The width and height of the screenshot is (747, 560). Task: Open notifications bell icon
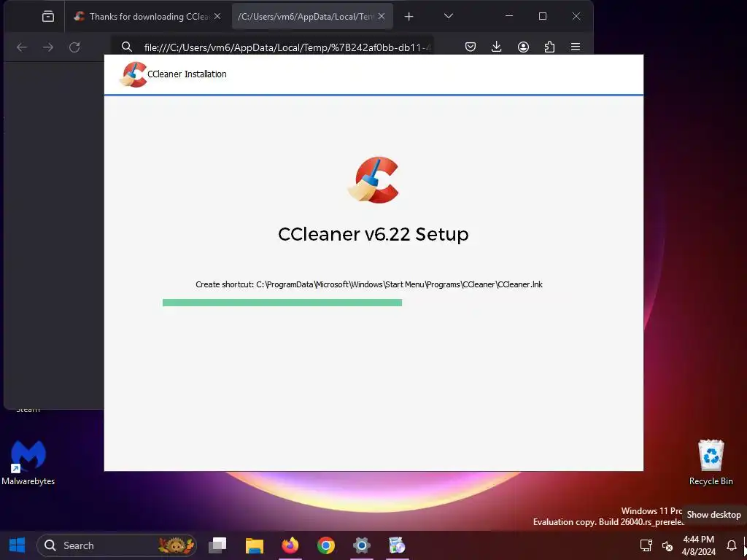(x=731, y=545)
